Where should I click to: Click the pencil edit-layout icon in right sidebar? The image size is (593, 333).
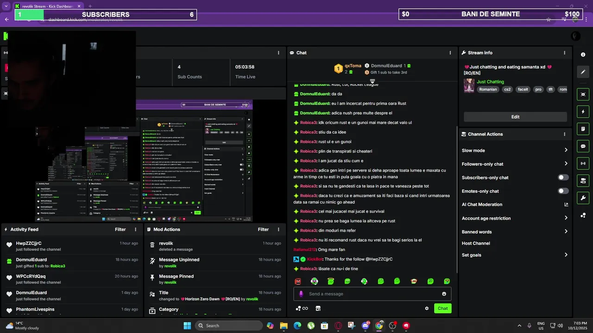[x=583, y=72]
